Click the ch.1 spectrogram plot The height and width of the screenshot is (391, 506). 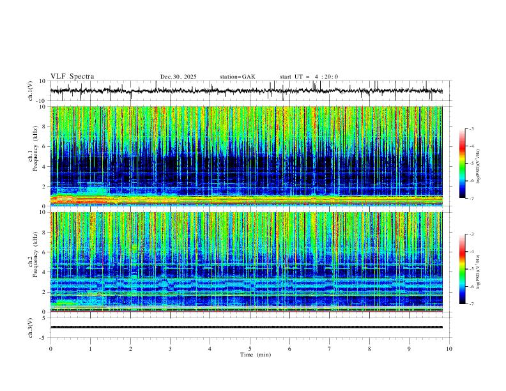246,156
